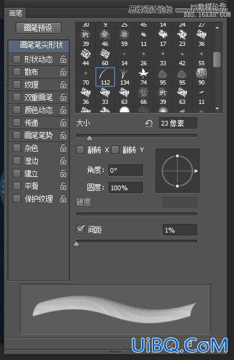This screenshot has height=360, width=234.
Task: Select the 46 spatter brush tip
Action: click(105, 38)
